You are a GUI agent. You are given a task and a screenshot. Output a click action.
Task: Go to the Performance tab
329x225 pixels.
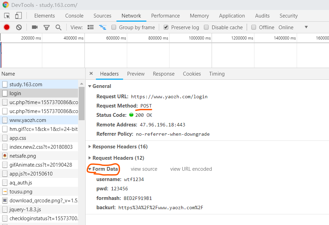165,16
